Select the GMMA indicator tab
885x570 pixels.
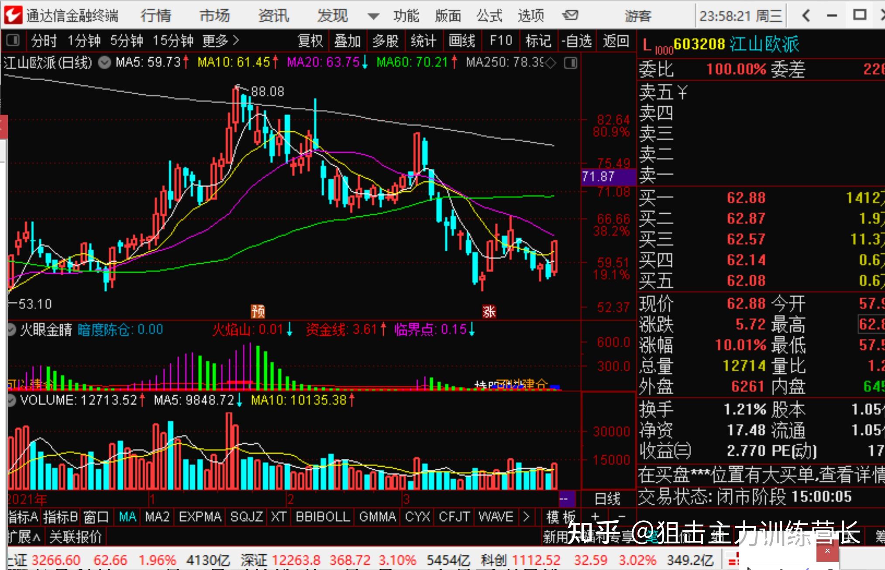point(377,517)
